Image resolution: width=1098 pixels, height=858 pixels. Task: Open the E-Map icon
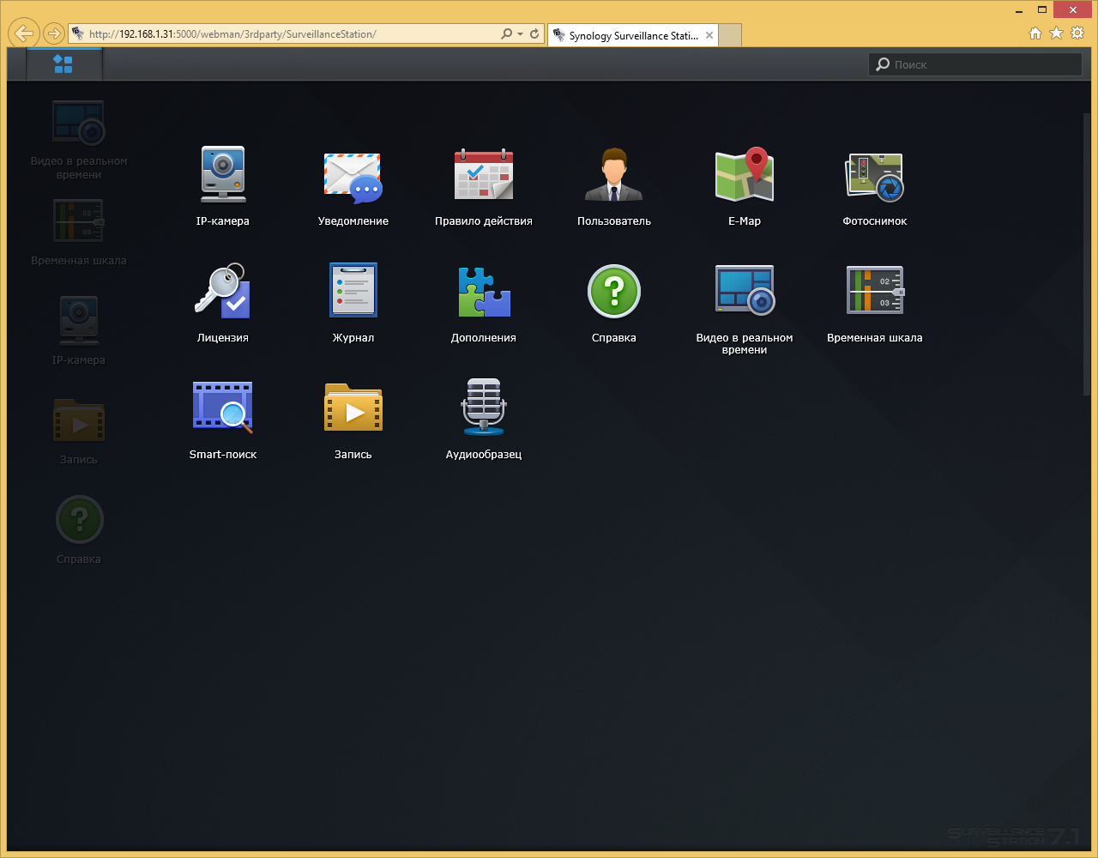pos(745,175)
